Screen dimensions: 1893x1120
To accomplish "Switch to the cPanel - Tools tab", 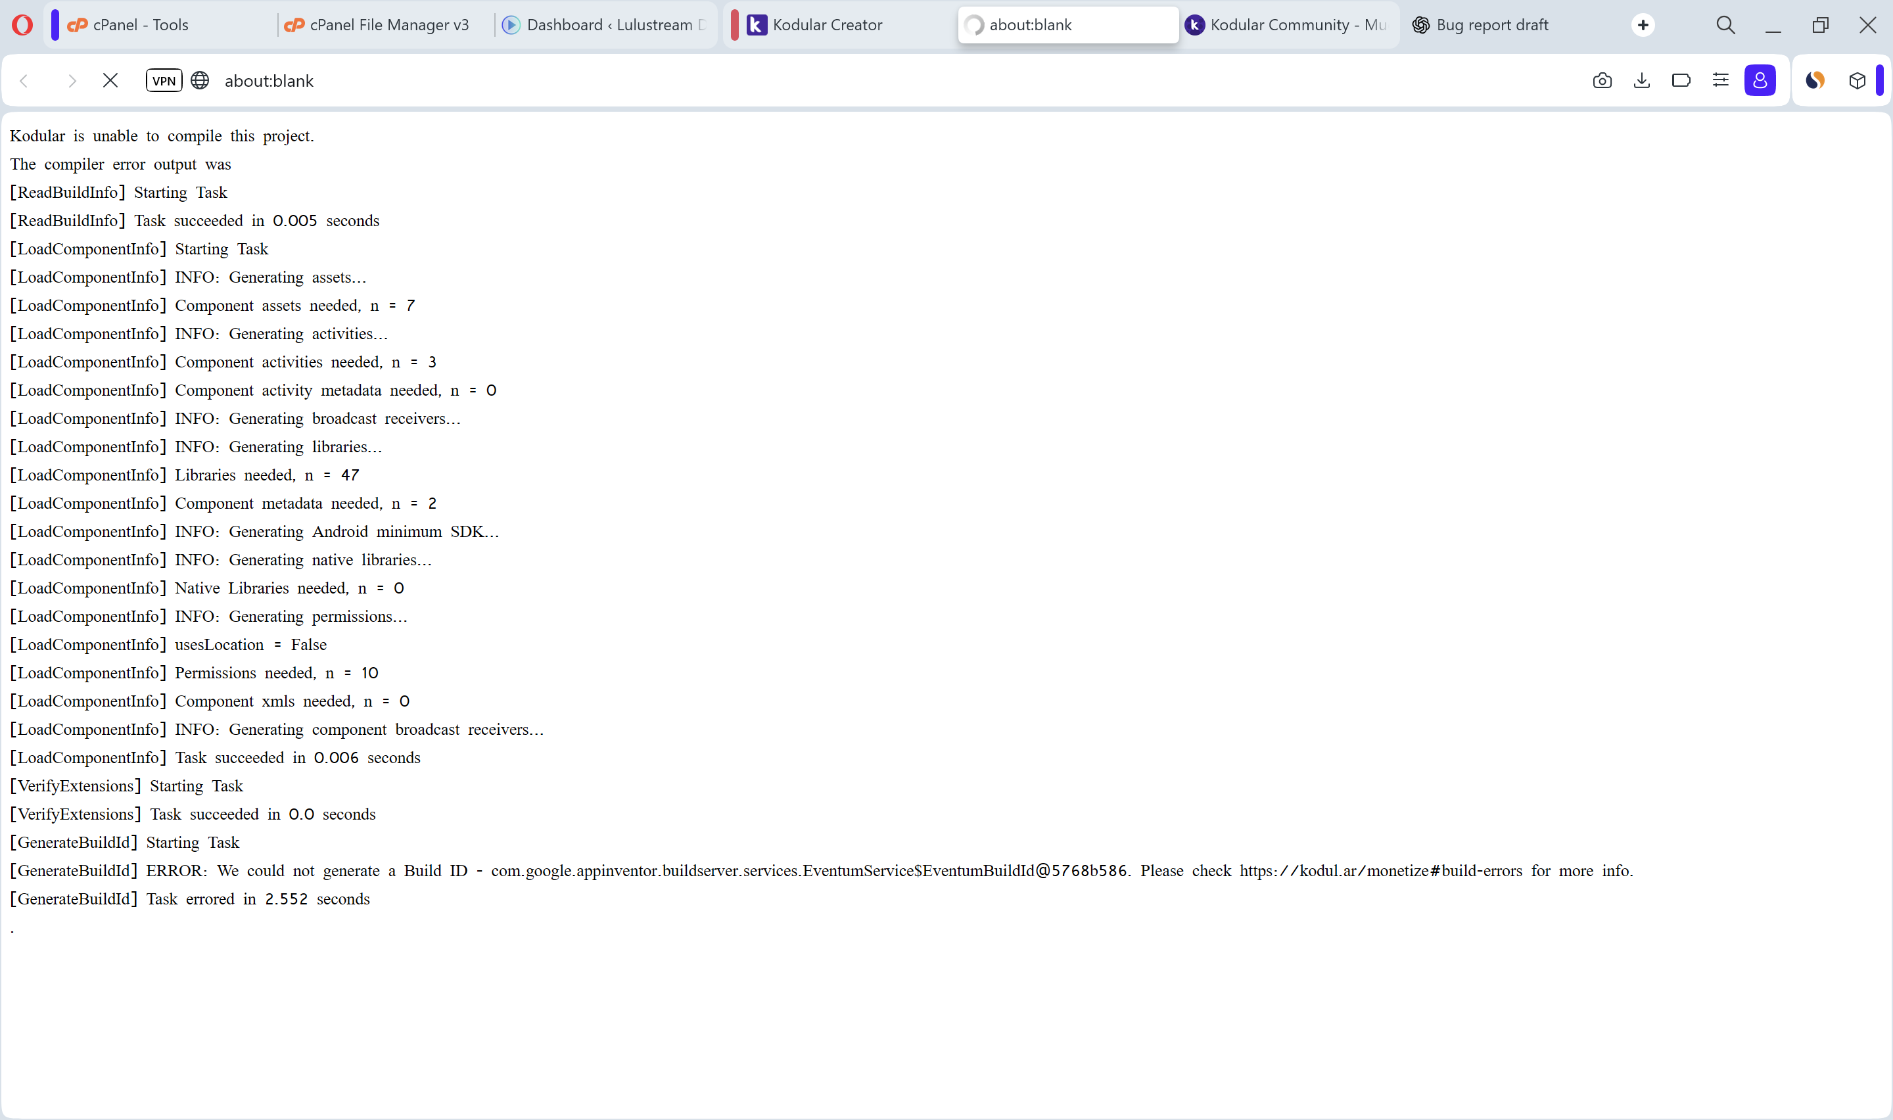I will coord(160,25).
